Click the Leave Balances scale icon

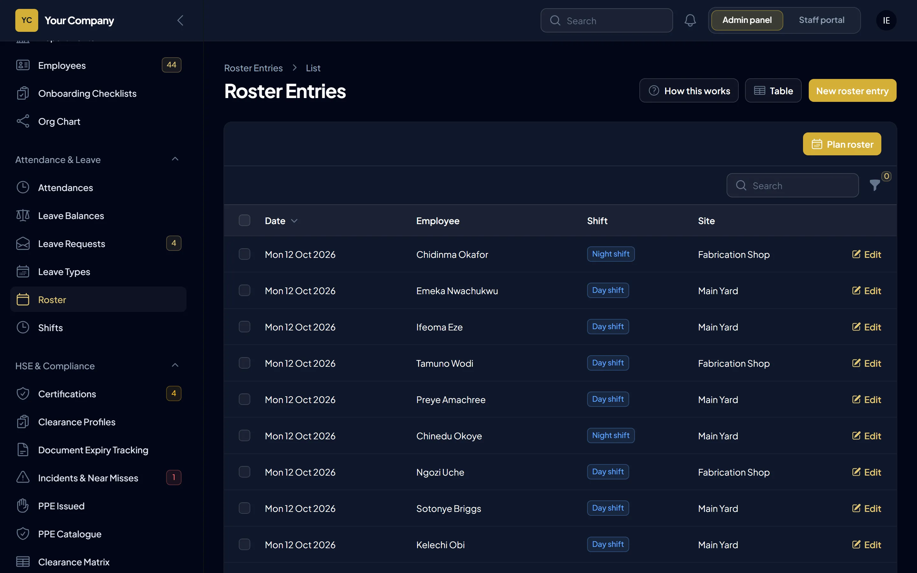point(23,215)
